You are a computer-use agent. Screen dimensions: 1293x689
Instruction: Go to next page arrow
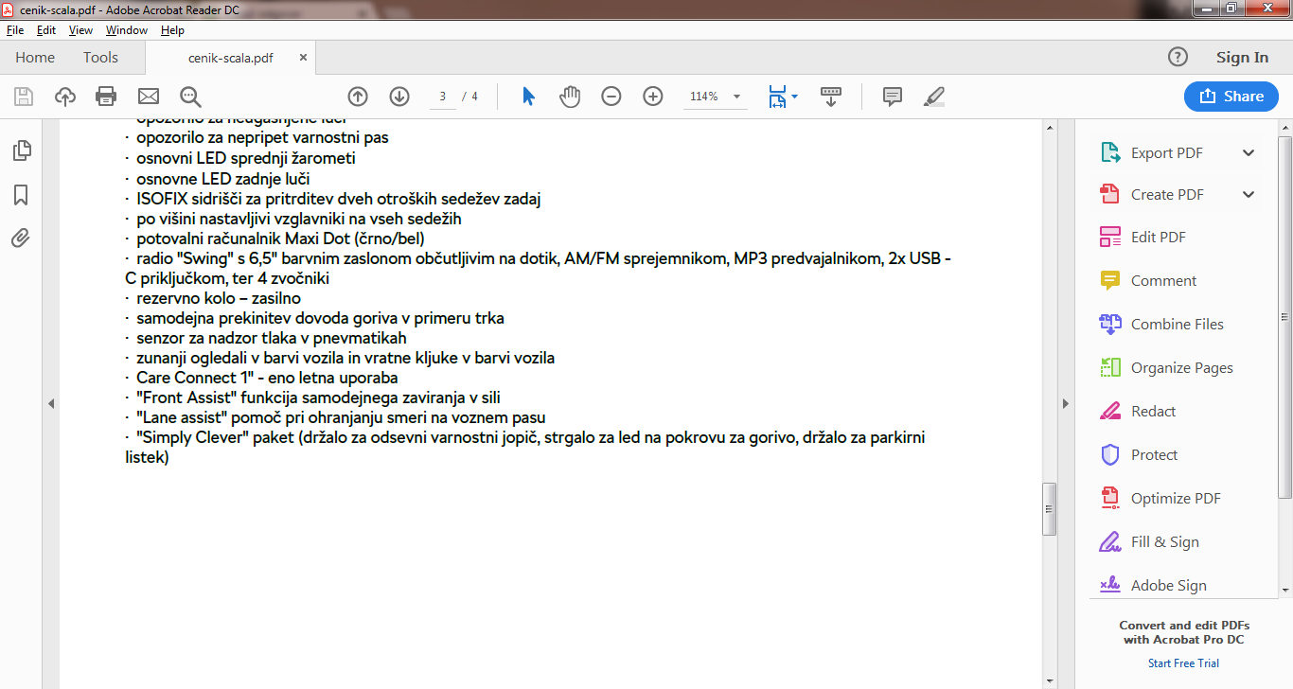399,96
